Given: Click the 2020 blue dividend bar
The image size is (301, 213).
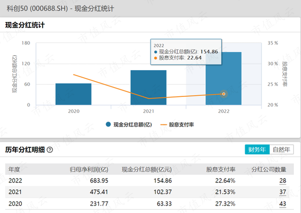Looking at the screenshot, I should click(x=73, y=94).
